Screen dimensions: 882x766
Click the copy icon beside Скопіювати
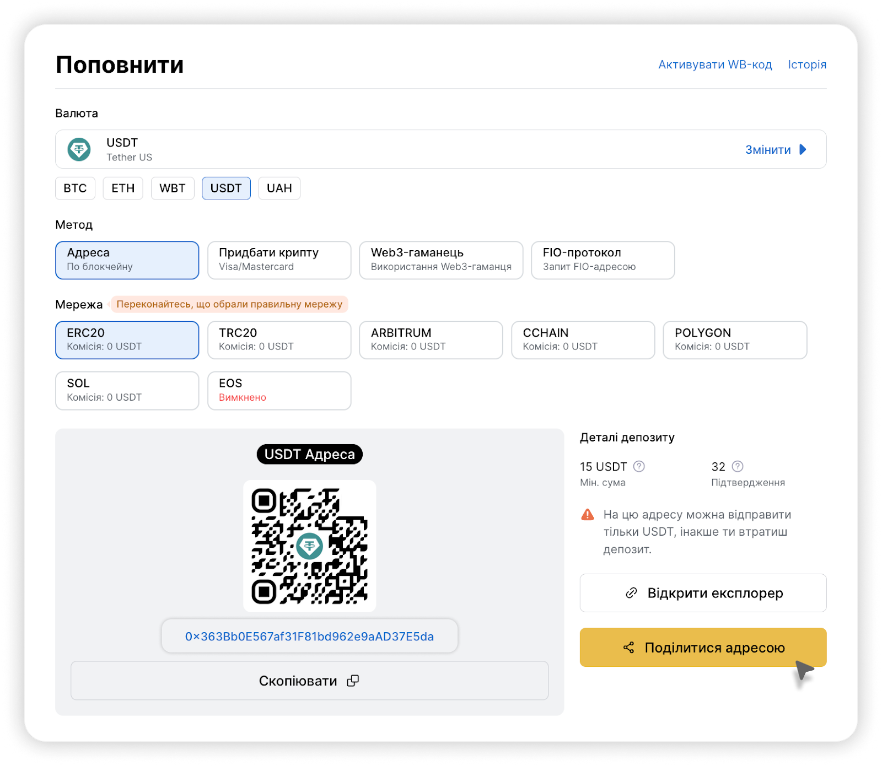[x=353, y=681]
